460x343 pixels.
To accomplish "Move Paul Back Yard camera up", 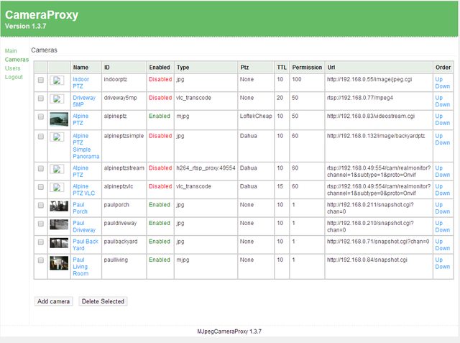I will 439,242.
